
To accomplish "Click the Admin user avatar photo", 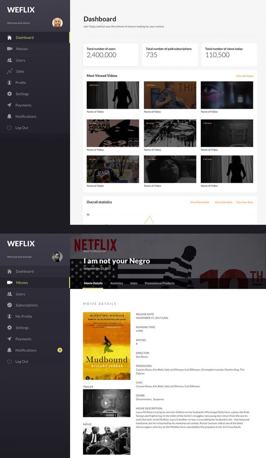I will click(57, 23).
